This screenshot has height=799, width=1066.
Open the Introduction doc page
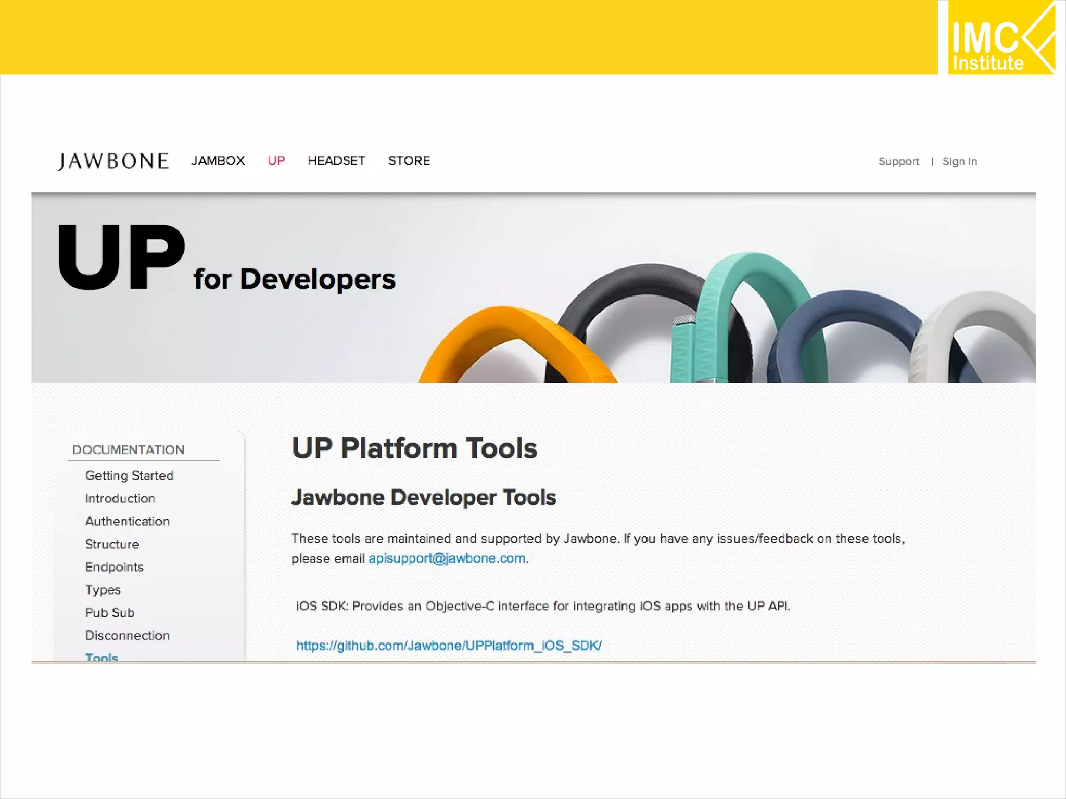click(x=120, y=498)
